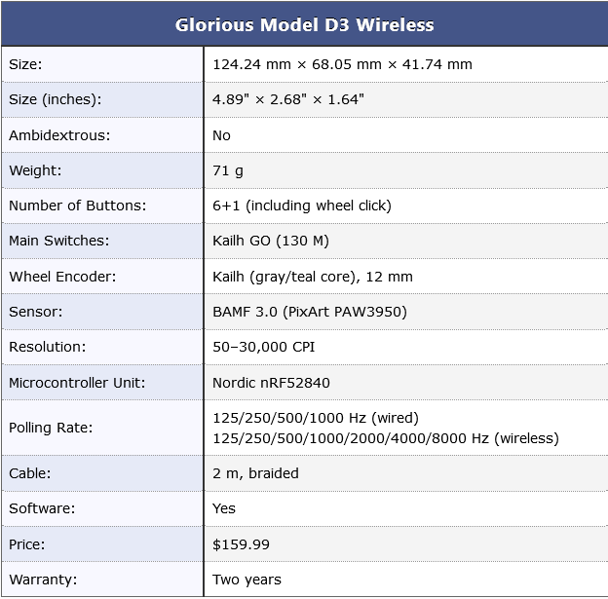This screenshot has width=608, height=599.
Task: Click the 'Size (inches):' label
Action: [56, 99]
